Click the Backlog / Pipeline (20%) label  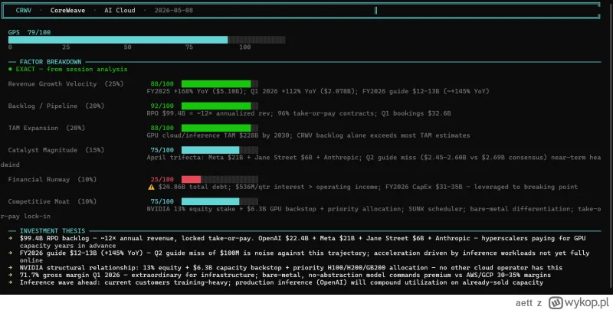pos(56,106)
